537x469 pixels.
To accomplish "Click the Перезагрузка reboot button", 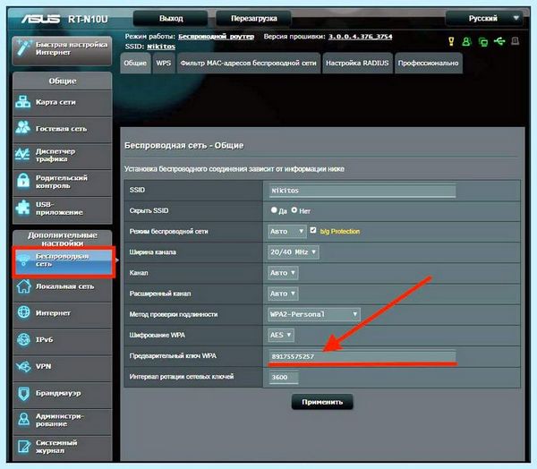I will [x=254, y=18].
